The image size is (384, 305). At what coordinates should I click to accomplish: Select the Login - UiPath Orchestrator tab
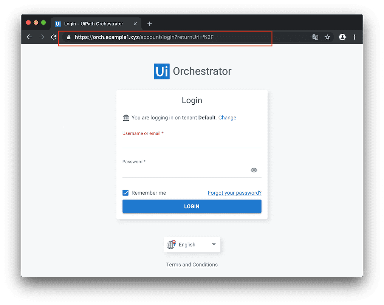tap(96, 24)
